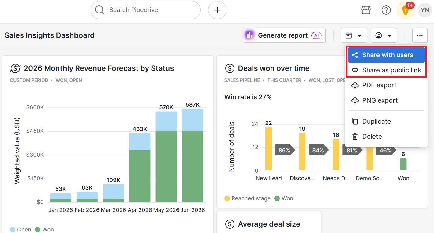
Task: Toggle Reached stage legend item
Action: point(247,198)
